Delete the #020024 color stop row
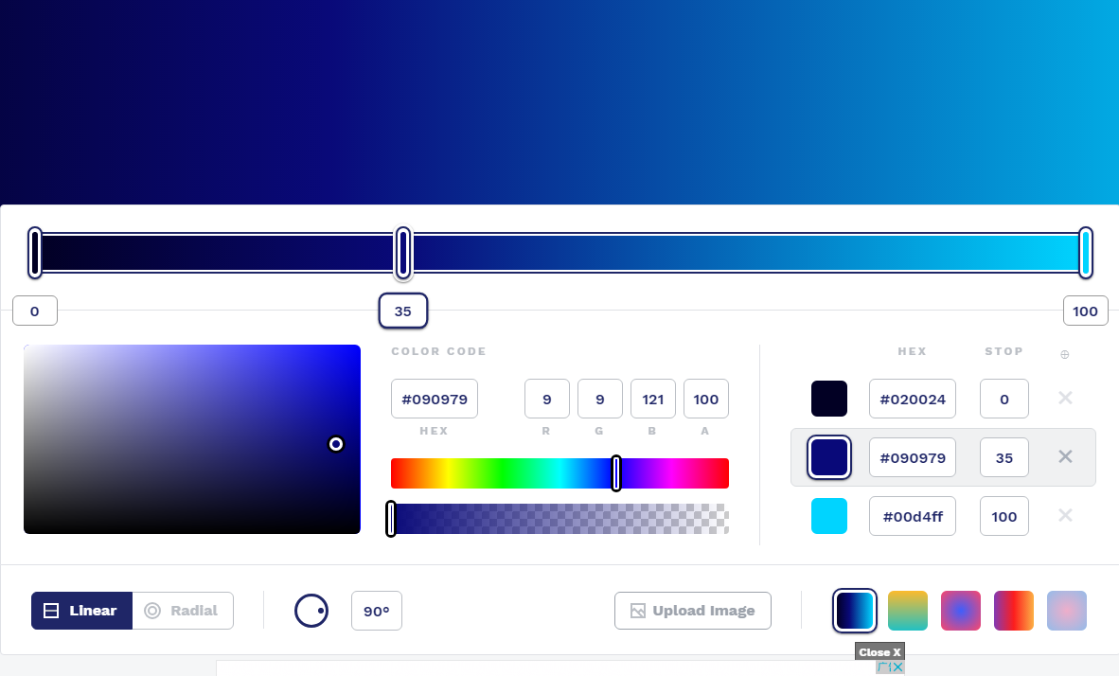This screenshot has width=1119, height=676. click(x=1065, y=399)
